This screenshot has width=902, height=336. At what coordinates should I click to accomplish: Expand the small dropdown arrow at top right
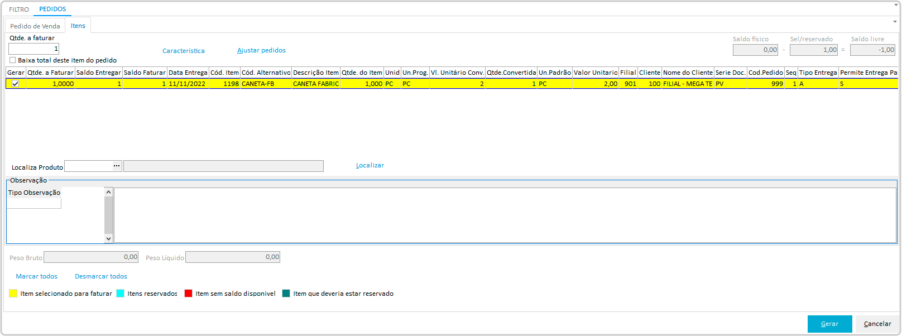(x=895, y=22)
